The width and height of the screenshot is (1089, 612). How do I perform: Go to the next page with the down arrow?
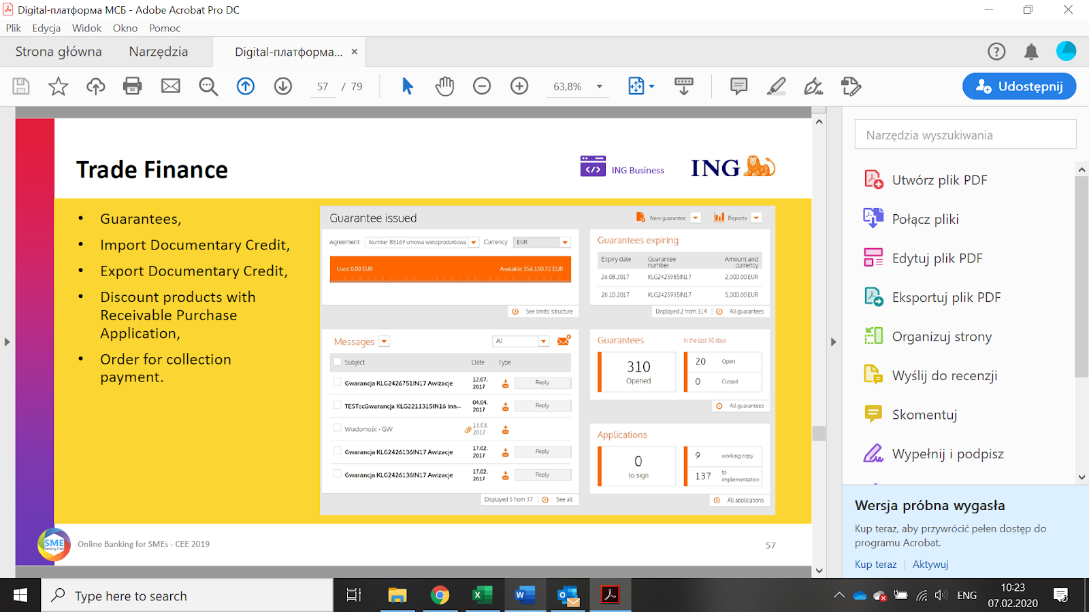(x=283, y=86)
